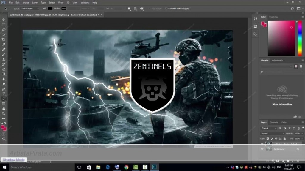Change screen mode from toolbar bottom
Image resolution: width=305 pixels, height=171 pixels.
(x=4, y=139)
